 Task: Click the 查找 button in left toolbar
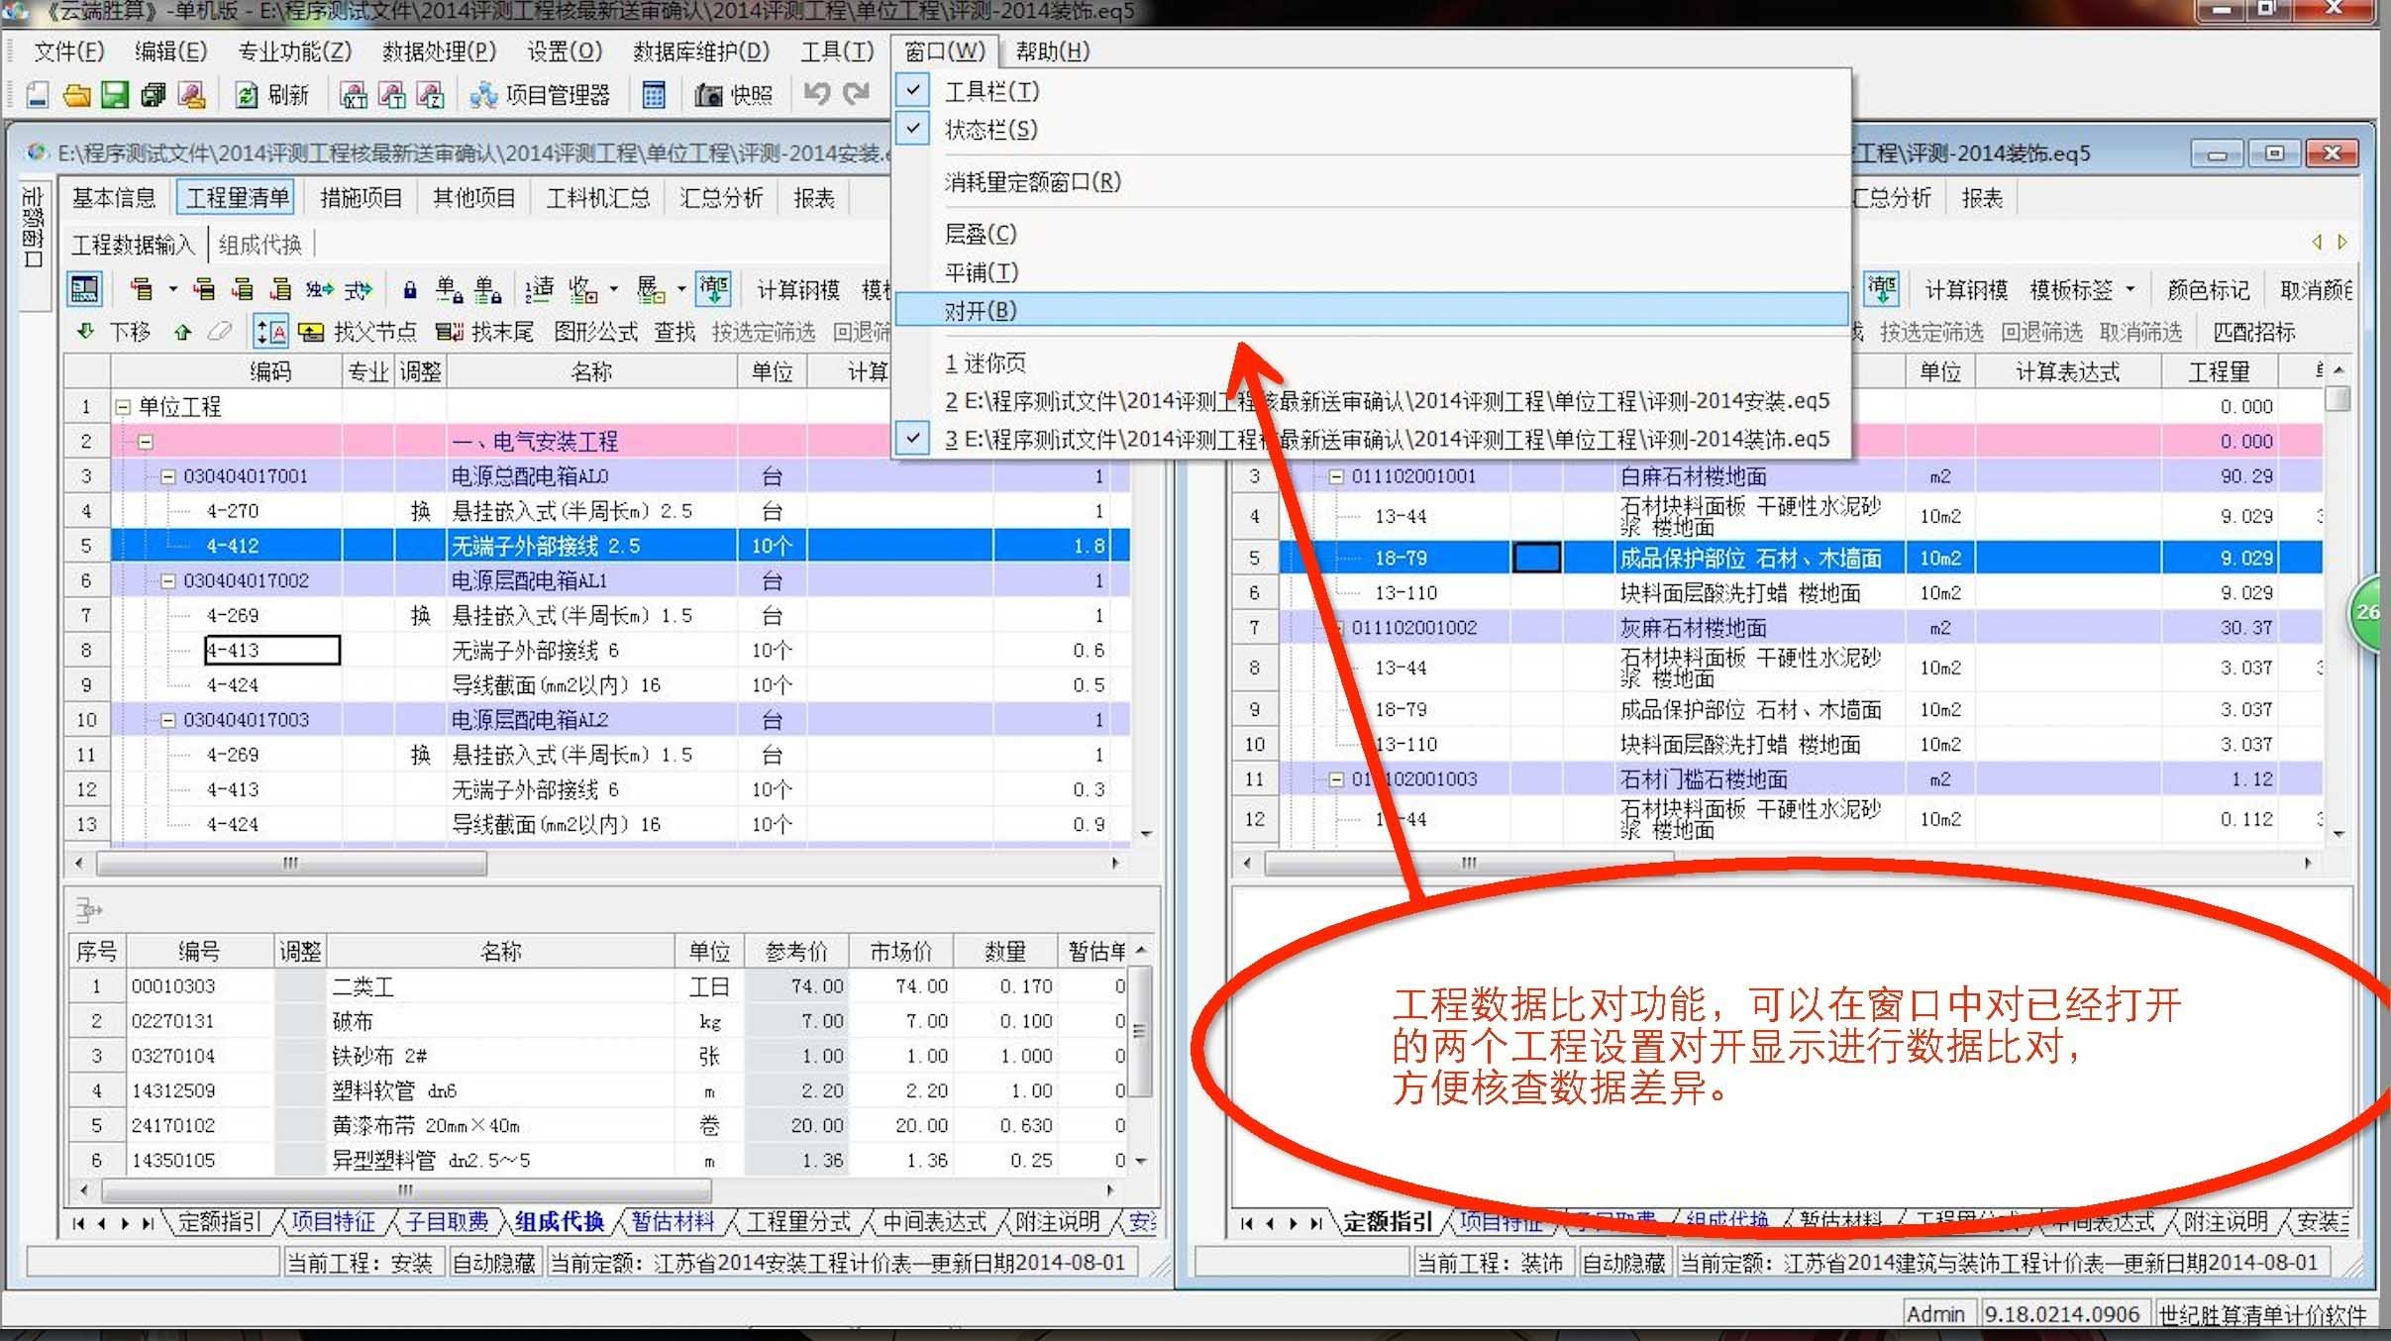[x=675, y=332]
